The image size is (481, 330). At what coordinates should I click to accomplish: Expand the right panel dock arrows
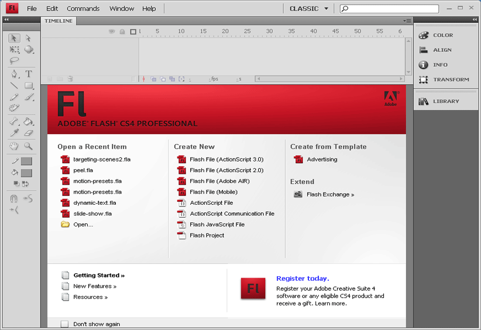click(475, 20)
